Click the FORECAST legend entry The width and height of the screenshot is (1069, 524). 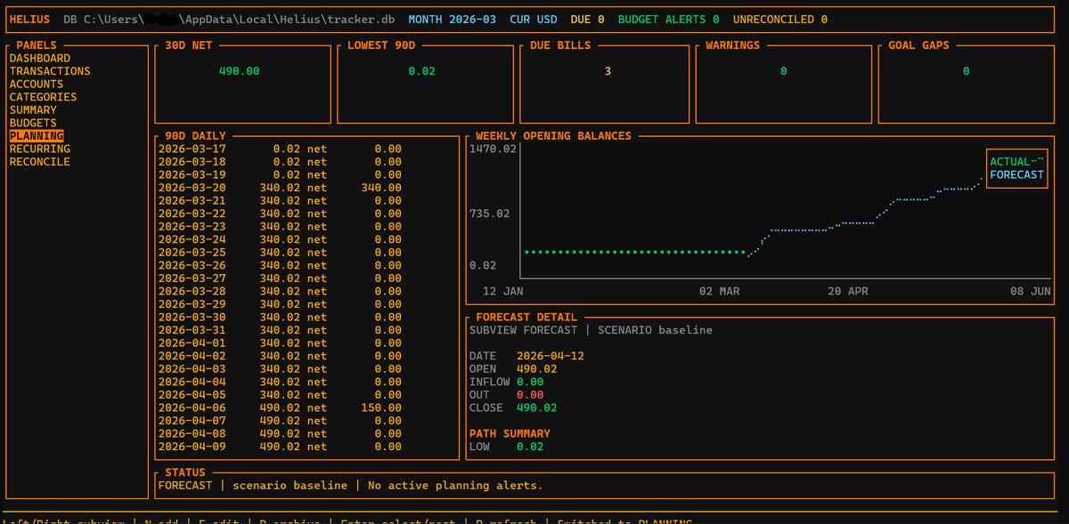[1016, 174]
